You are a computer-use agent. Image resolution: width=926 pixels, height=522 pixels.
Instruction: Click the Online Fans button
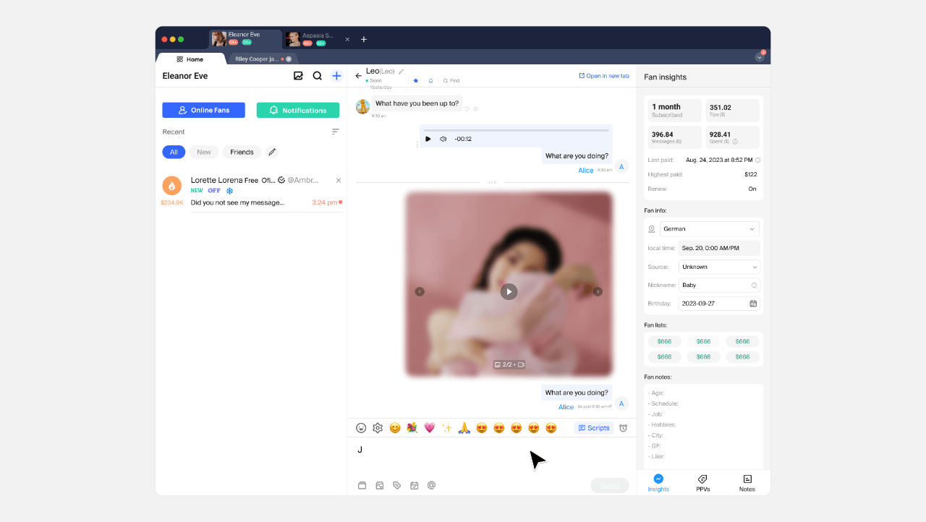tap(203, 110)
